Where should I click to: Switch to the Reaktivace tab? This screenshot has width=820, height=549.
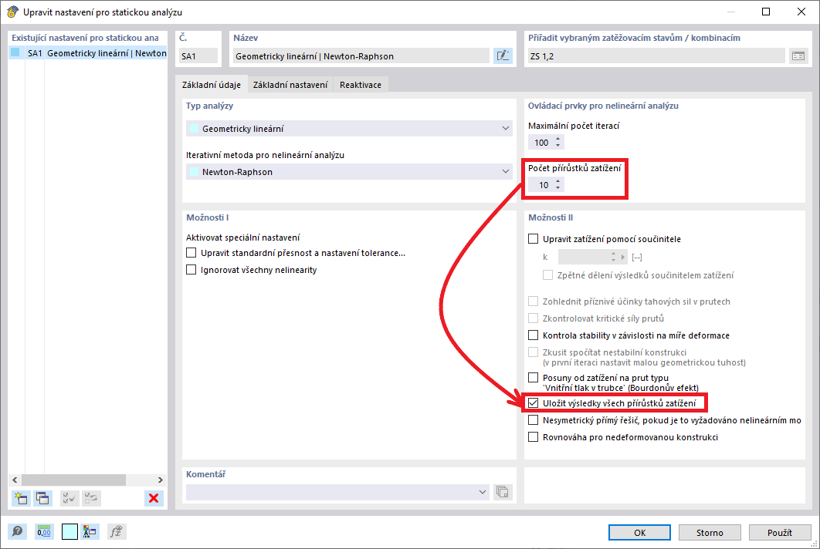pyautogui.click(x=359, y=85)
